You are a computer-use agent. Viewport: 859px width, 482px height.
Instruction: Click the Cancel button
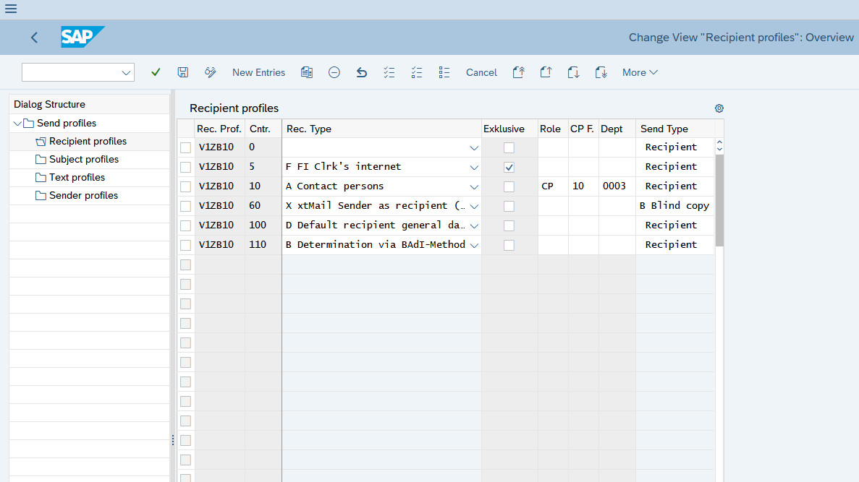pyautogui.click(x=481, y=72)
